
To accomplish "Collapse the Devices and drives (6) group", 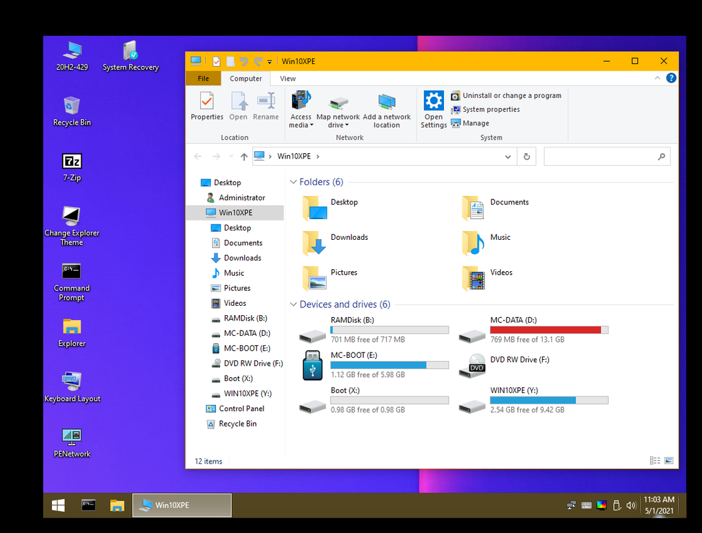I will coord(293,304).
